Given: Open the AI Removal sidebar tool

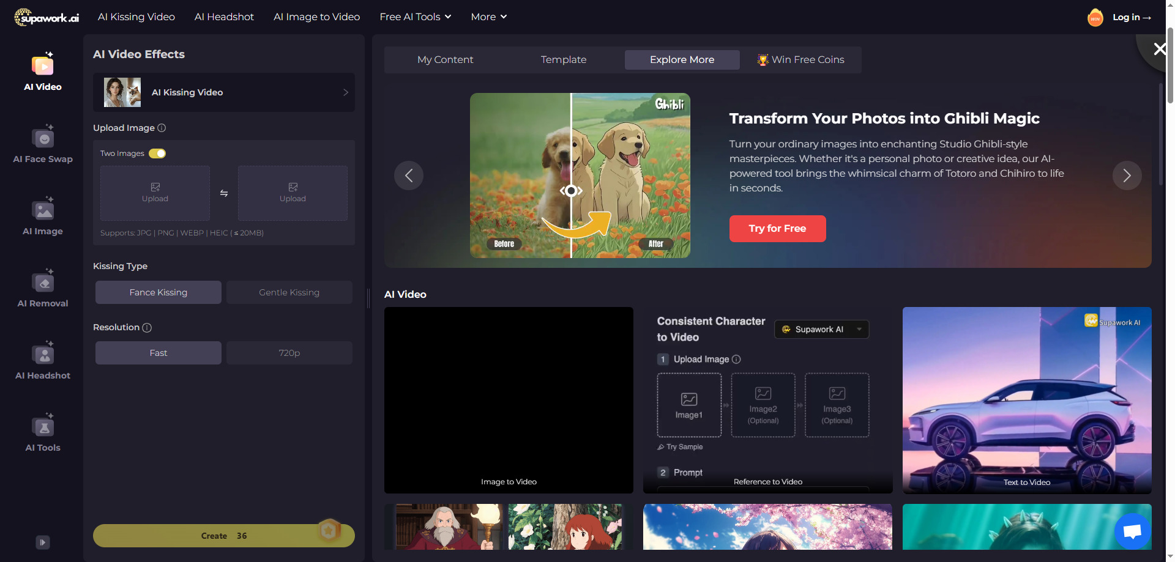Looking at the screenshot, I should [43, 289].
